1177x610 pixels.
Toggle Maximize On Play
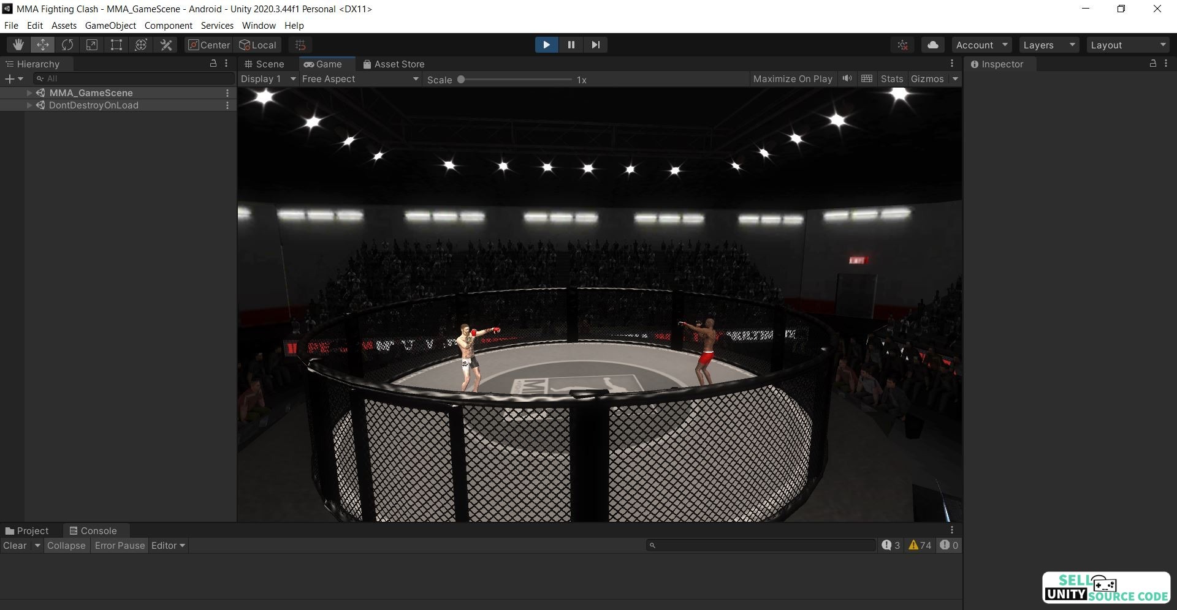tap(792, 79)
